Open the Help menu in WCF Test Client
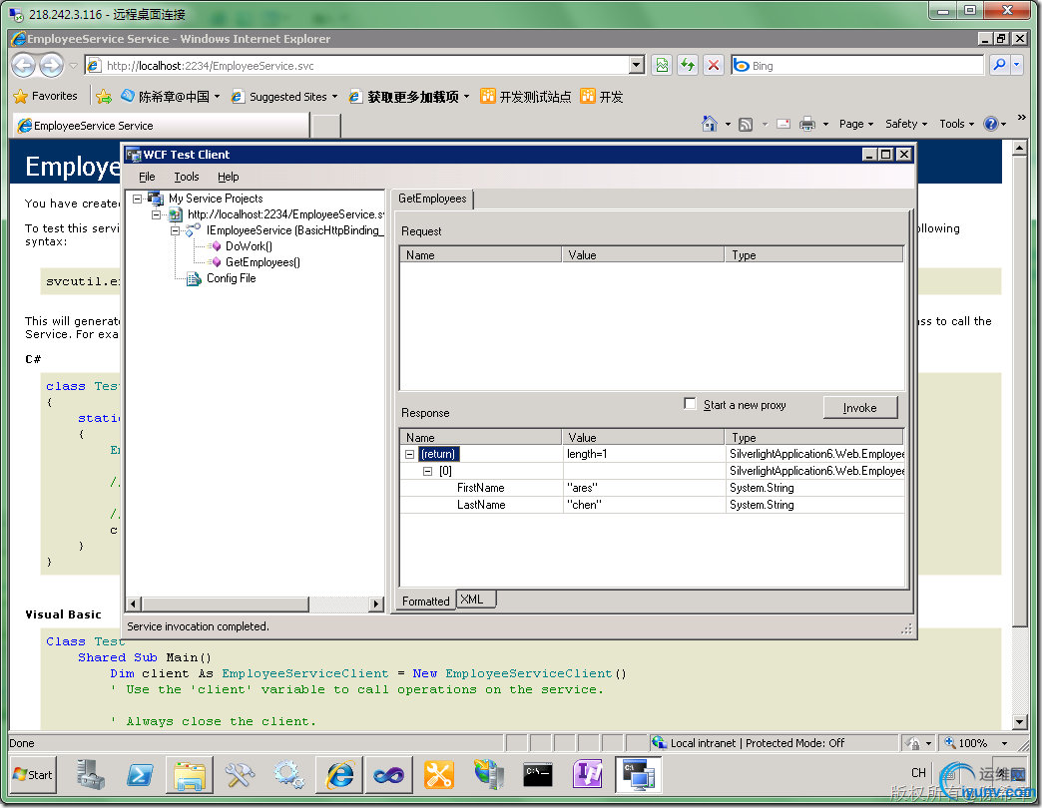 pos(228,177)
